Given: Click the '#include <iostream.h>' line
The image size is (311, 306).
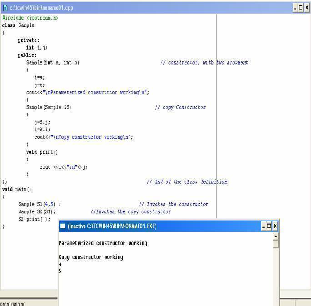Looking at the screenshot, I should coord(30,18).
